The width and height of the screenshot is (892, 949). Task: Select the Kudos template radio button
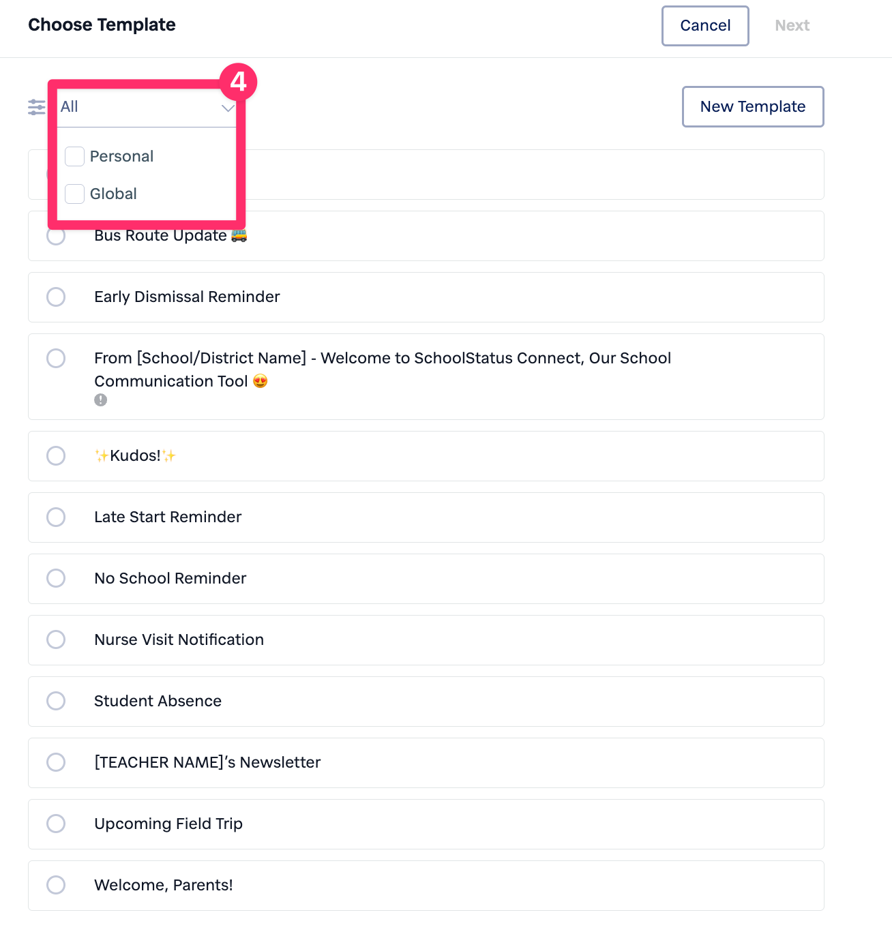(56, 456)
